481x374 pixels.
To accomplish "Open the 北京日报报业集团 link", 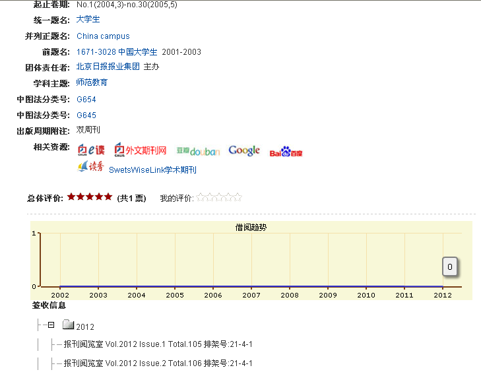I will click(108, 67).
